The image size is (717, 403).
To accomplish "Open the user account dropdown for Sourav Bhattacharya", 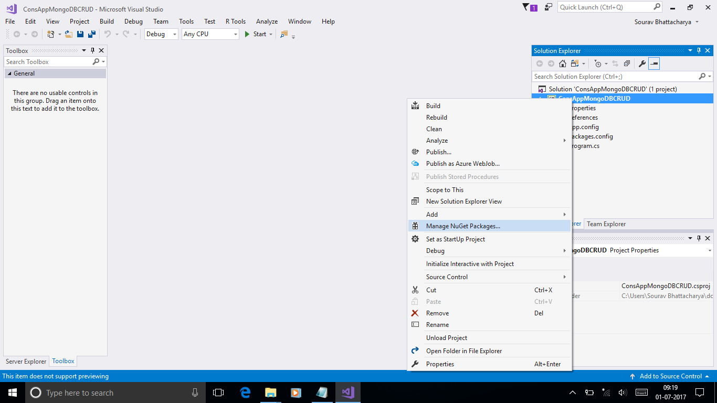I will coord(697,22).
